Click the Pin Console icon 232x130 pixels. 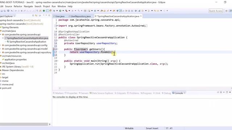[x=218, y=92]
